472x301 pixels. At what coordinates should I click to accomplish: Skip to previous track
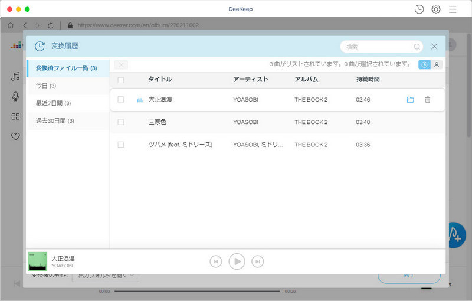click(x=216, y=261)
